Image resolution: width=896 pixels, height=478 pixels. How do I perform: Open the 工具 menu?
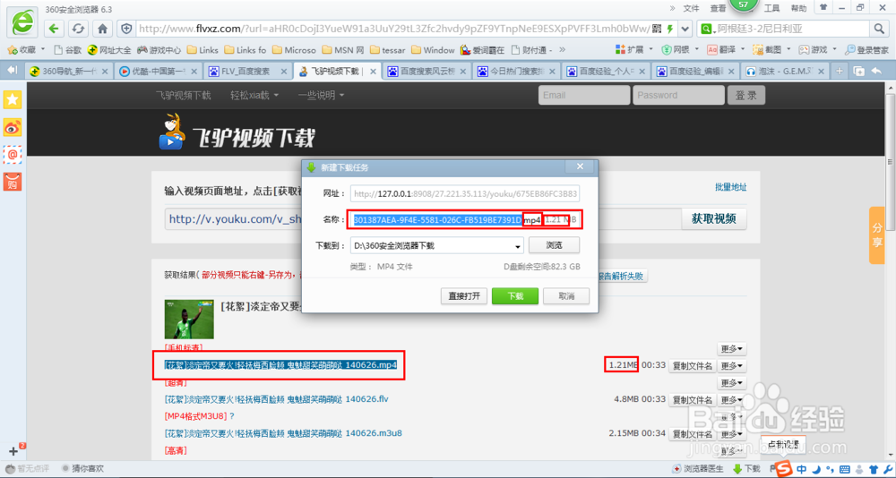(x=772, y=8)
